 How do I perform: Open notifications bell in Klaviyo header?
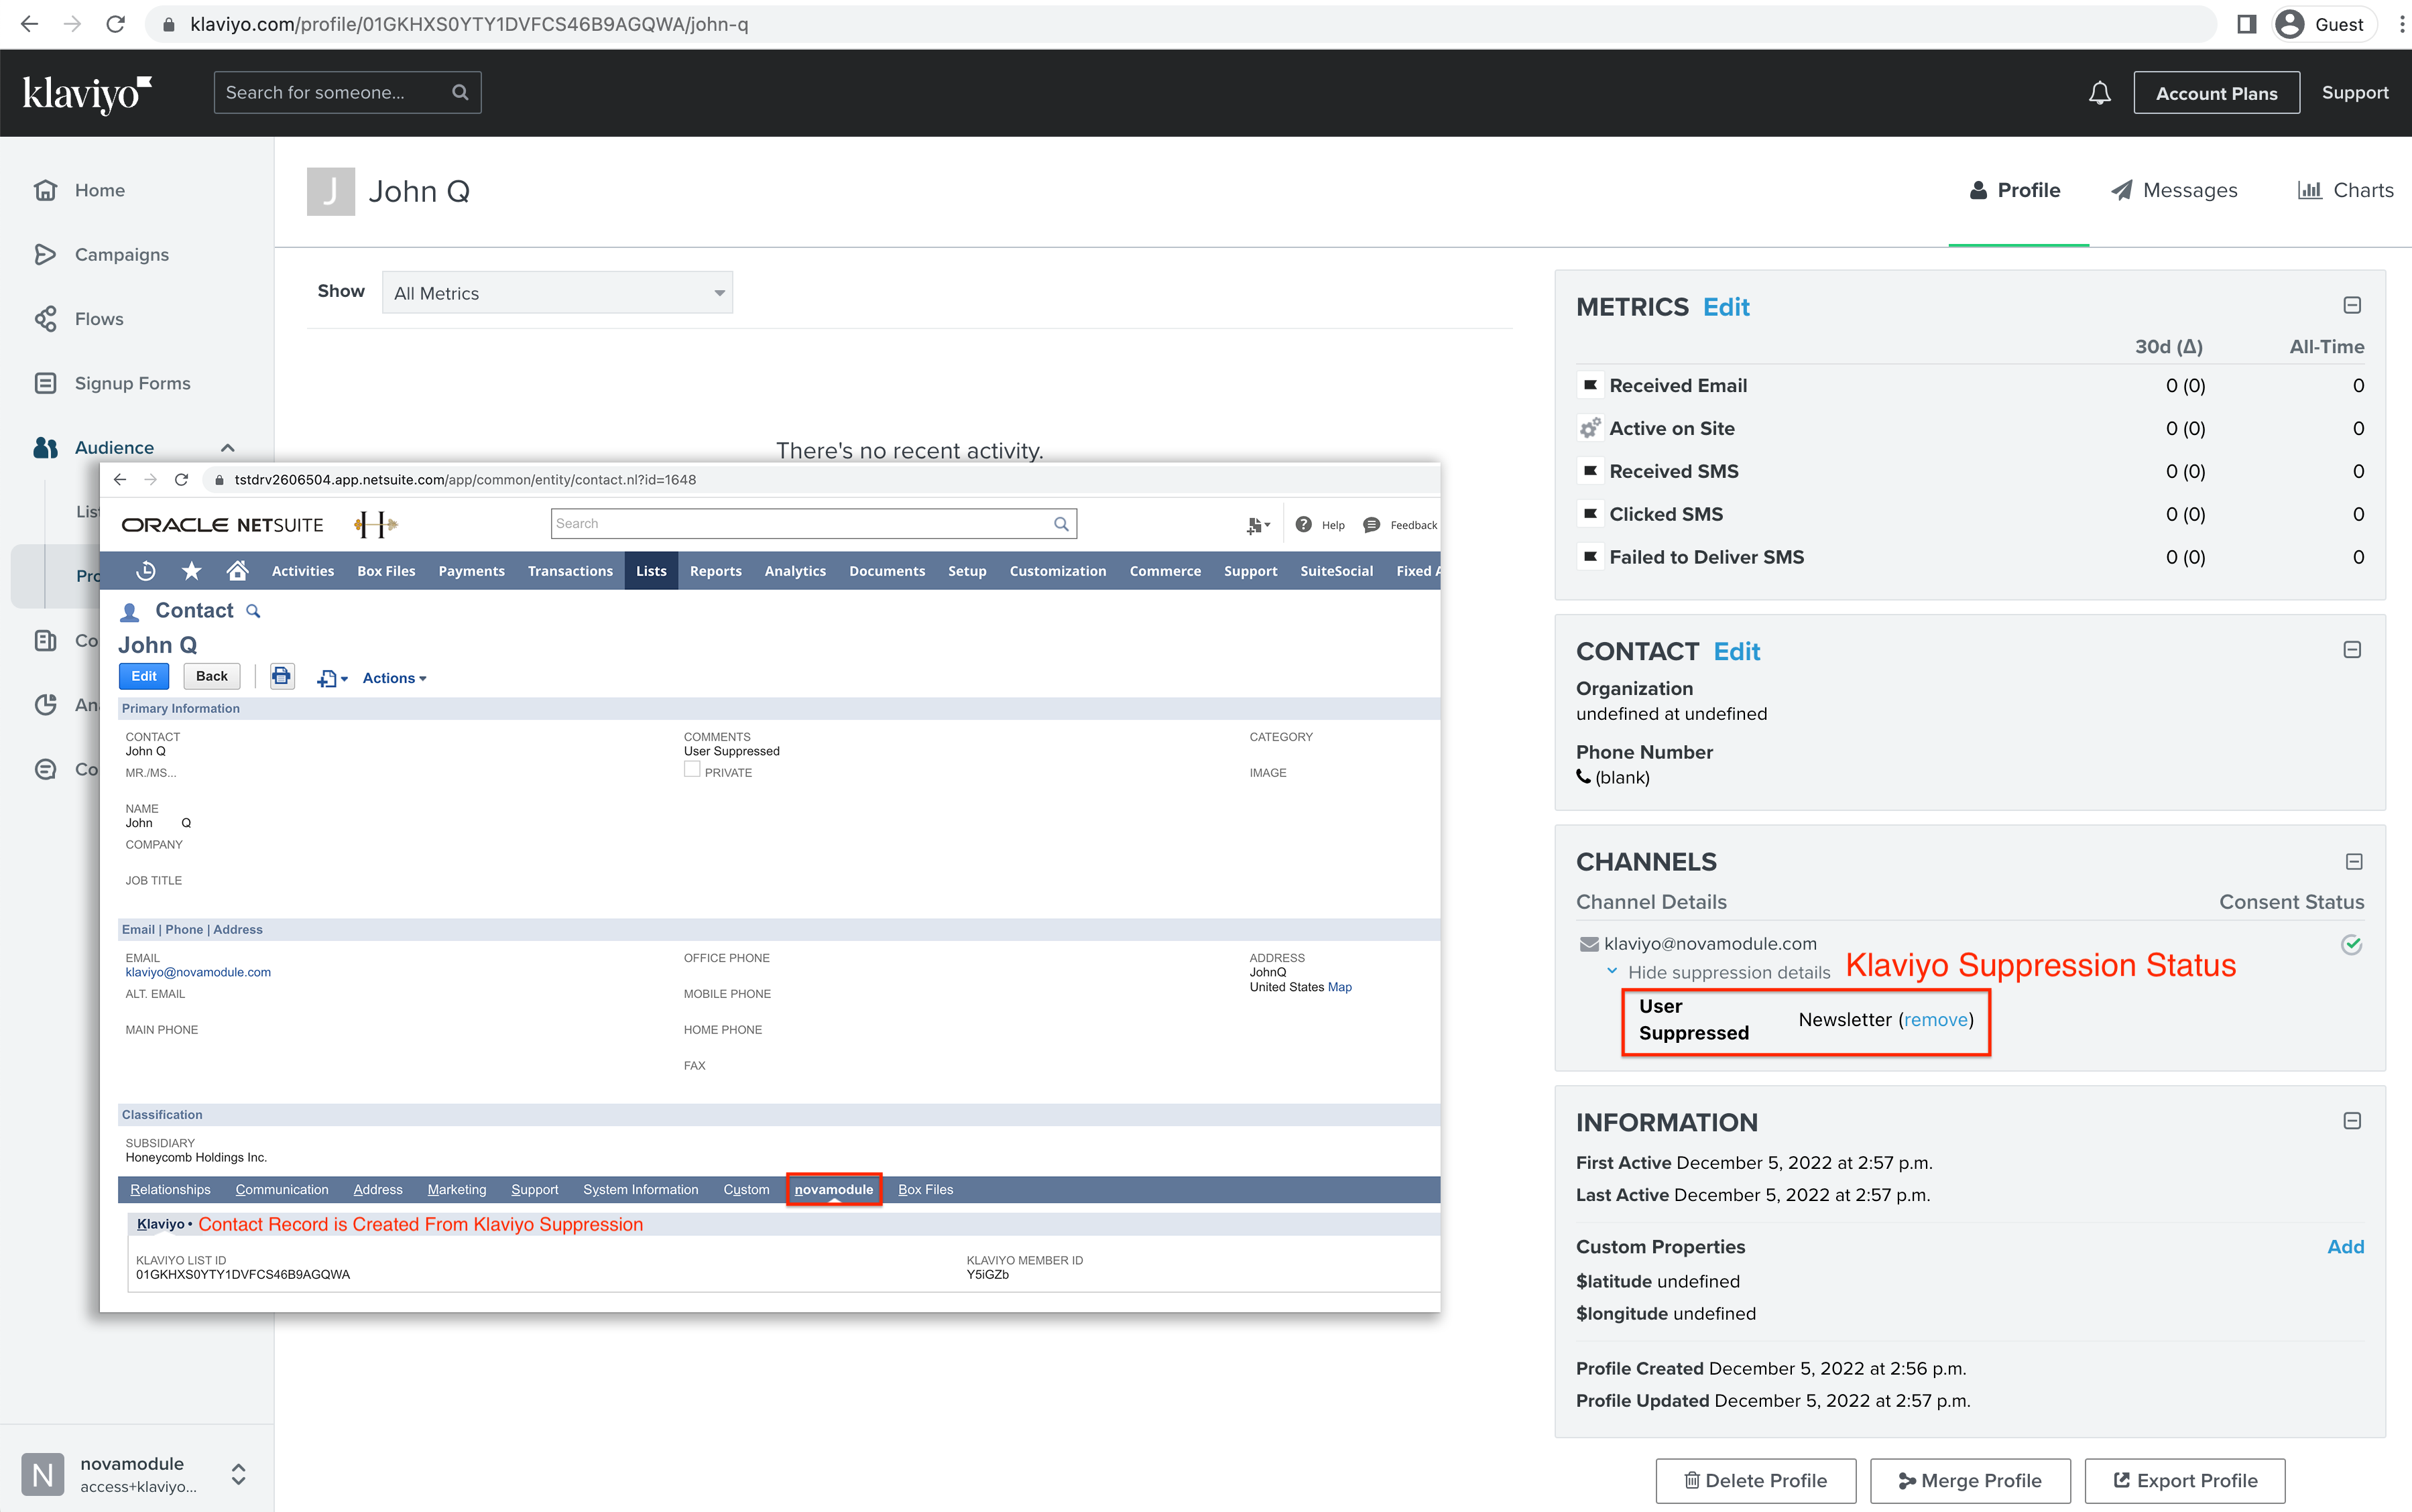tap(2099, 93)
